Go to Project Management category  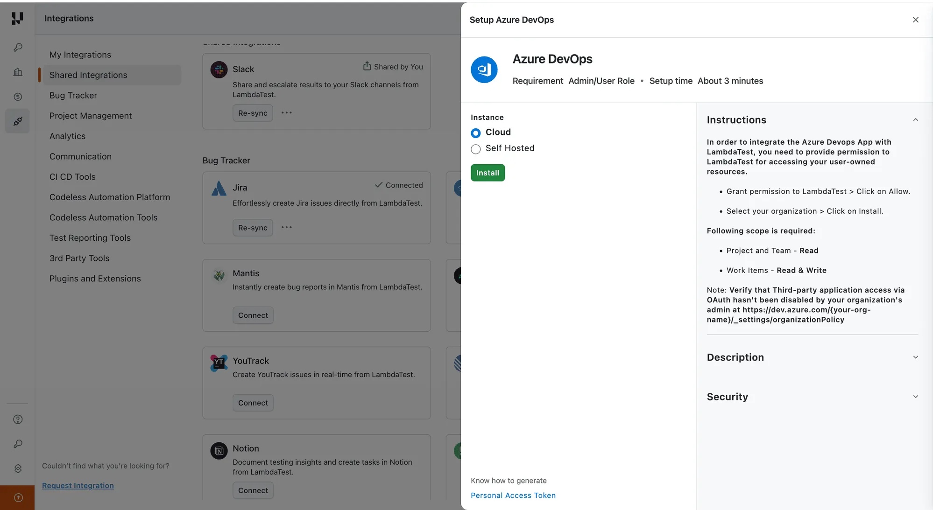(91, 116)
